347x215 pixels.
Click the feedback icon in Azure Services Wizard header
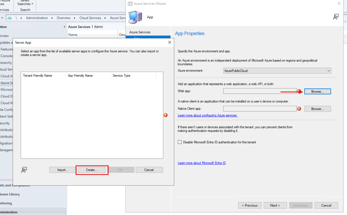click(336, 17)
